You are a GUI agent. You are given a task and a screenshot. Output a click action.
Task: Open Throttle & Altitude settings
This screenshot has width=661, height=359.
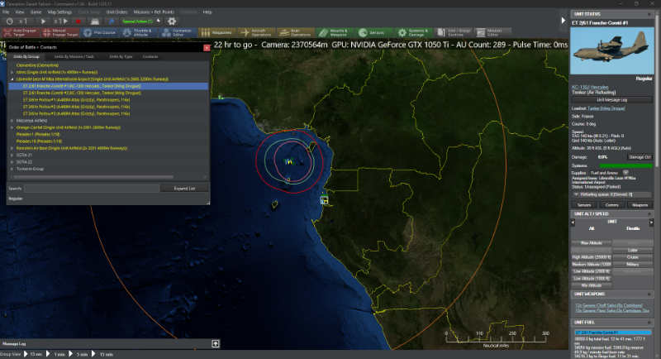click(138, 32)
